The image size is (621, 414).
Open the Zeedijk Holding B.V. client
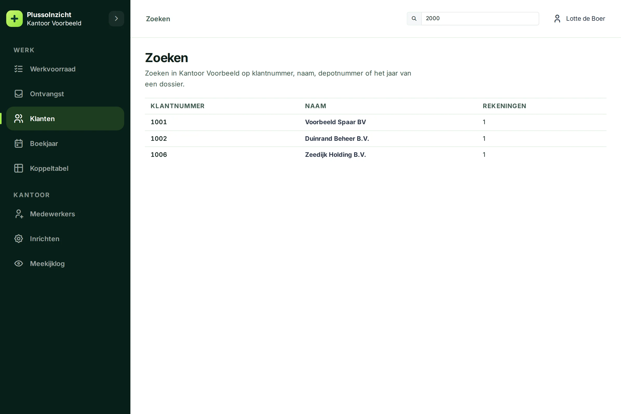(x=335, y=155)
